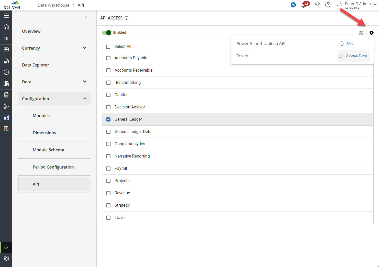This screenshot has height=267, width=379.
Task: Open the Module Schema menu item
Action: (48, 150)
